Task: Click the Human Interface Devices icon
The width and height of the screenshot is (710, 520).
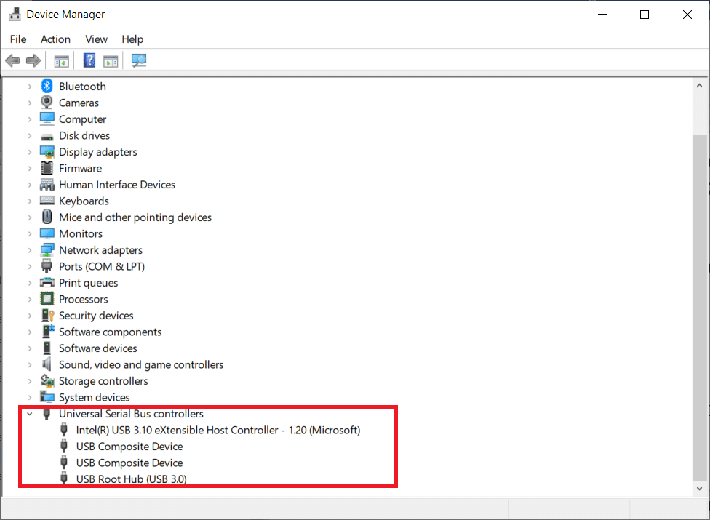Action: [47, 184]
